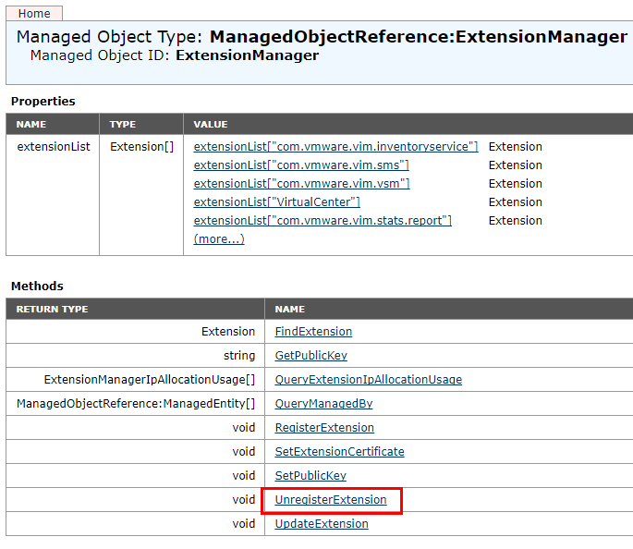633x549 pixels.
Task: Open the QueryManagedBy method
Action: point(323,404)
